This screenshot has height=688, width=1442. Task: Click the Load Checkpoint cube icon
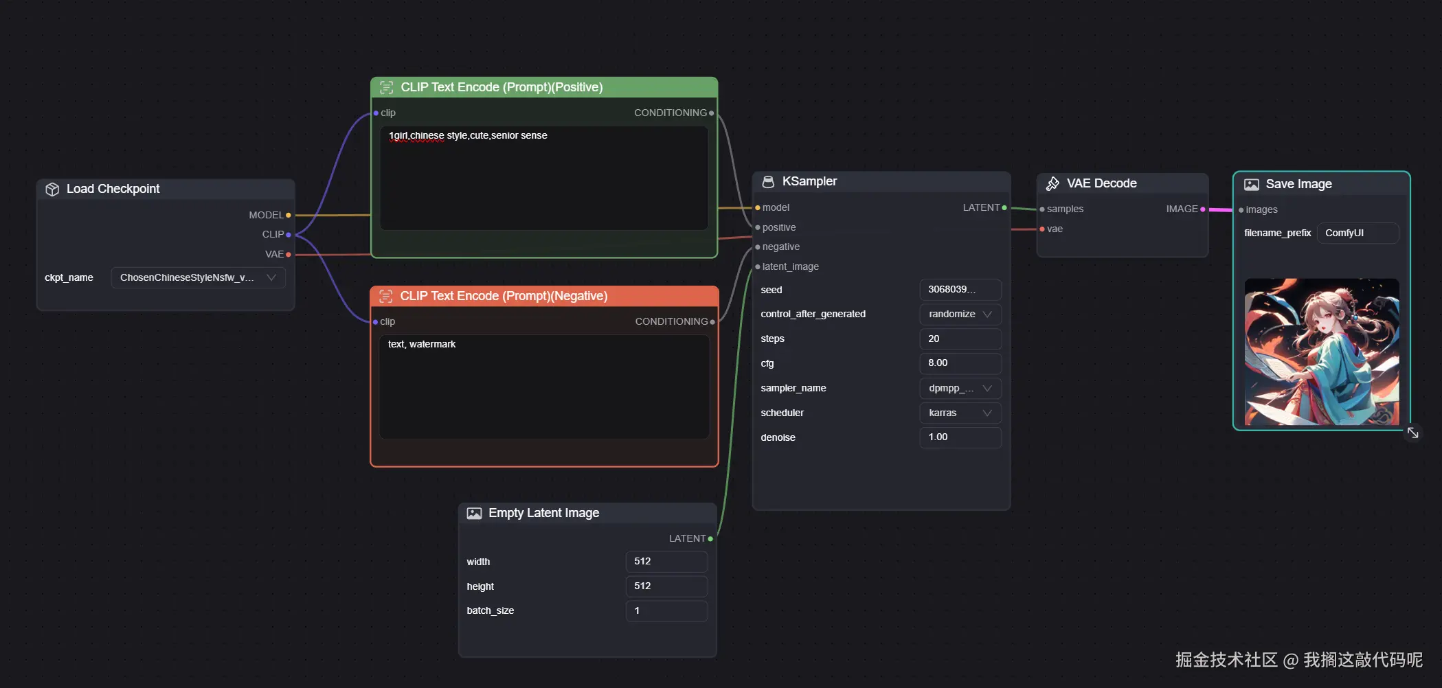pyautogui.click(x=52, y=190)
